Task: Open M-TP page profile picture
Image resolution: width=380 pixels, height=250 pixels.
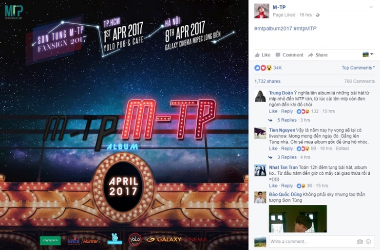Action: coord(262,11)
